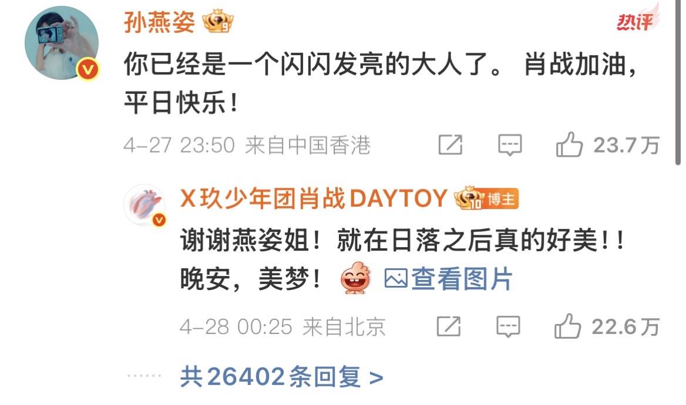This screenshot has width=686, height=405.
Task: Expand 共26402条回复 replies
Action: (x=282, y=377)
